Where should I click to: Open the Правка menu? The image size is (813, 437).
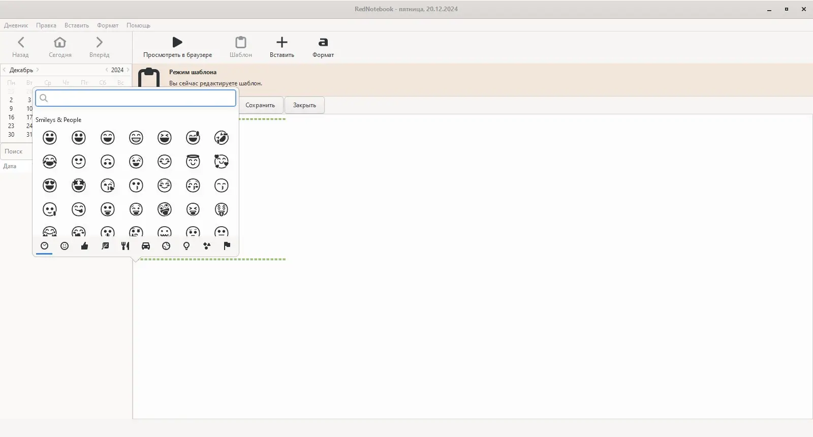pyautogui.click(x=46, y=25)
